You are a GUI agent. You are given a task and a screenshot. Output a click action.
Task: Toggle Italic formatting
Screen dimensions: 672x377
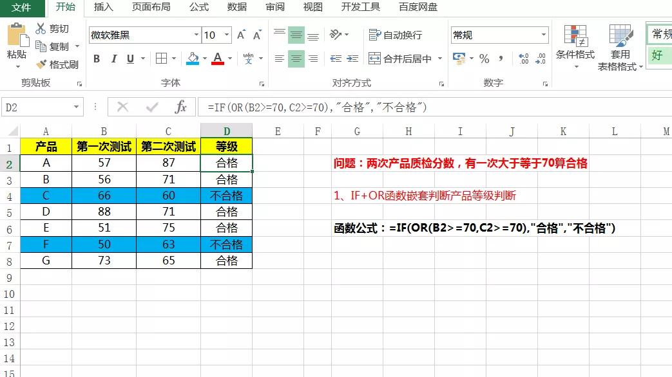(114, 59)
